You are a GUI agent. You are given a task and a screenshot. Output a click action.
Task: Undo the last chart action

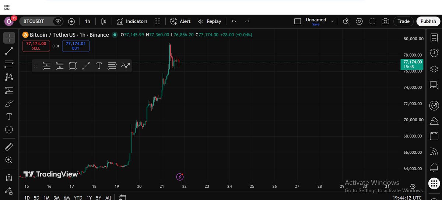click(x=234, y=21)
